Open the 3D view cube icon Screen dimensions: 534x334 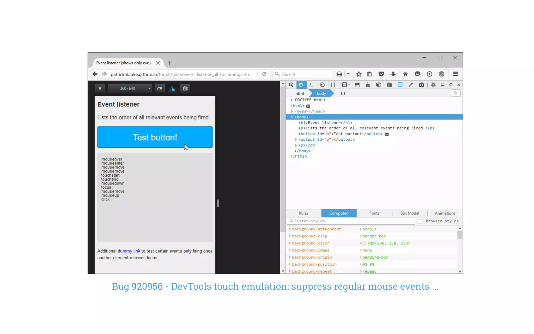[379, 85]
